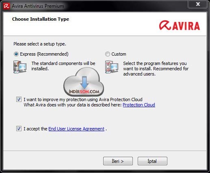Select the Custom setup radio button

[x=108, y=54]
